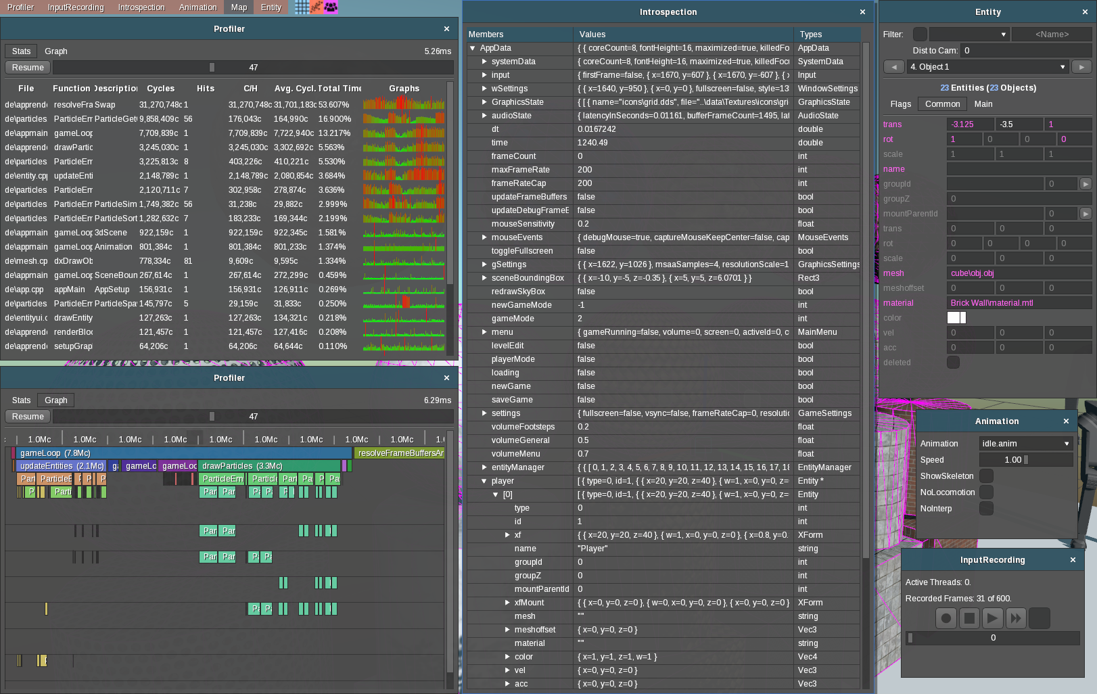Toggle the ShowSkeleton checkbox
The width and height of the screenshot is (1097, 694).
[x=987, y=476]
